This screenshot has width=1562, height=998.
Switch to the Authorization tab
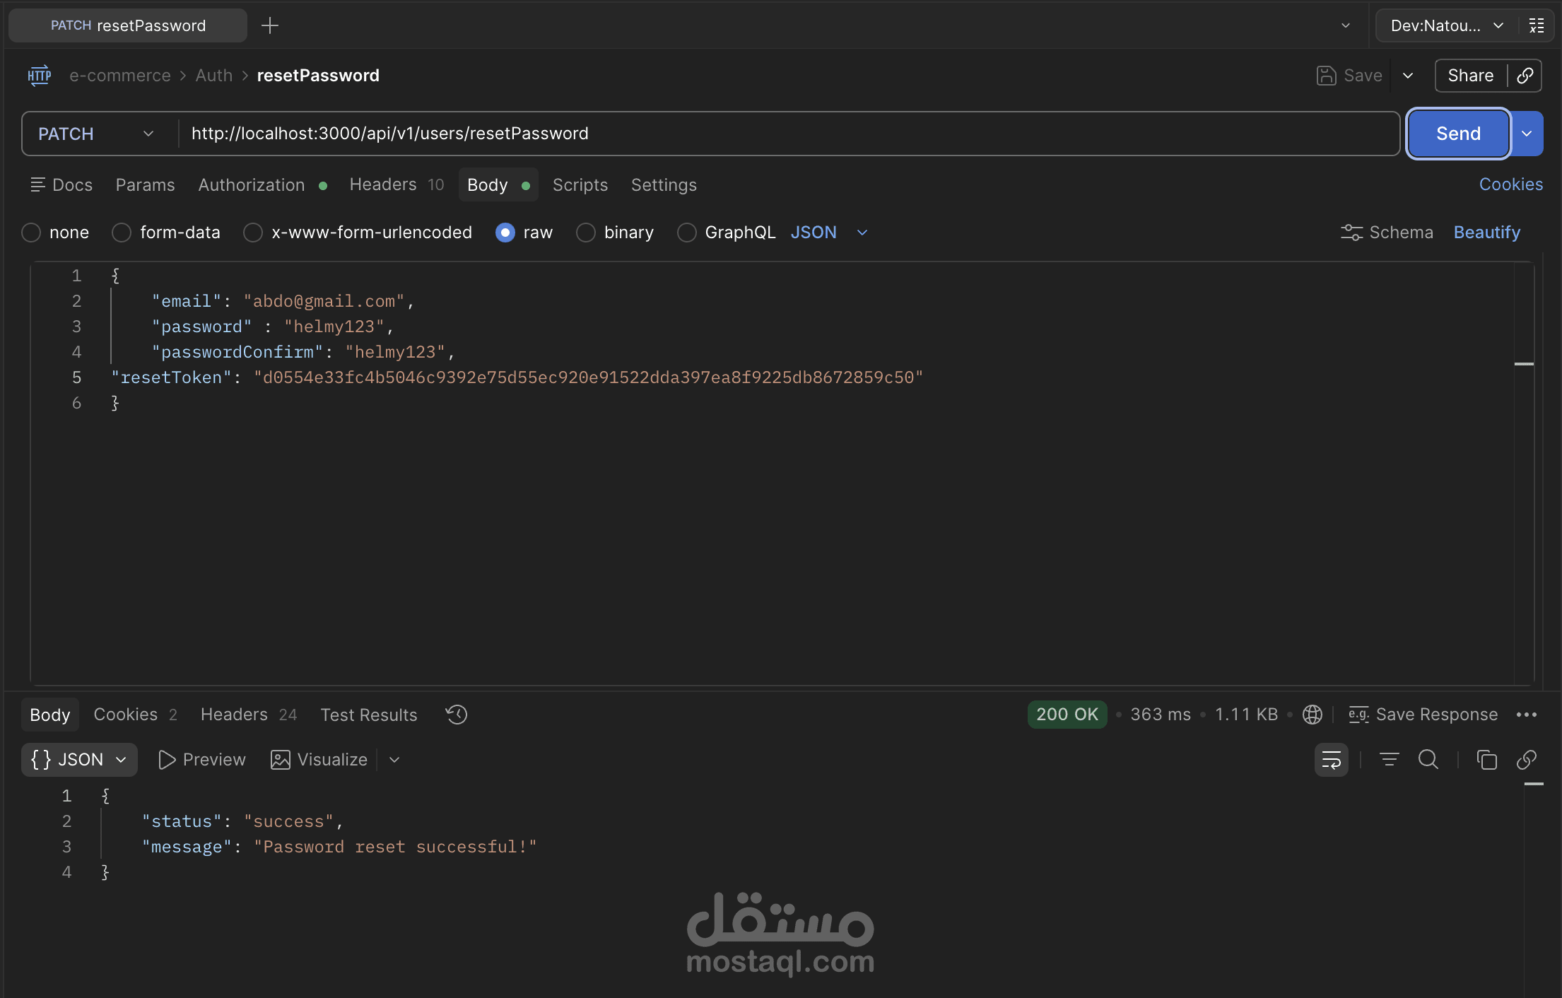tap(252, 185)
